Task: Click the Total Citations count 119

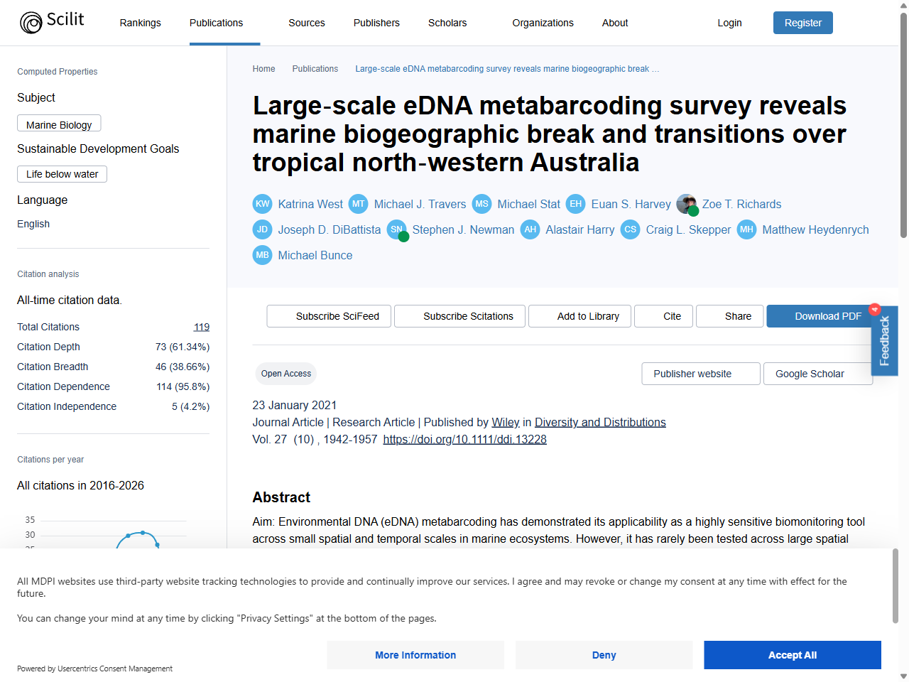Action: click(202, 327)
